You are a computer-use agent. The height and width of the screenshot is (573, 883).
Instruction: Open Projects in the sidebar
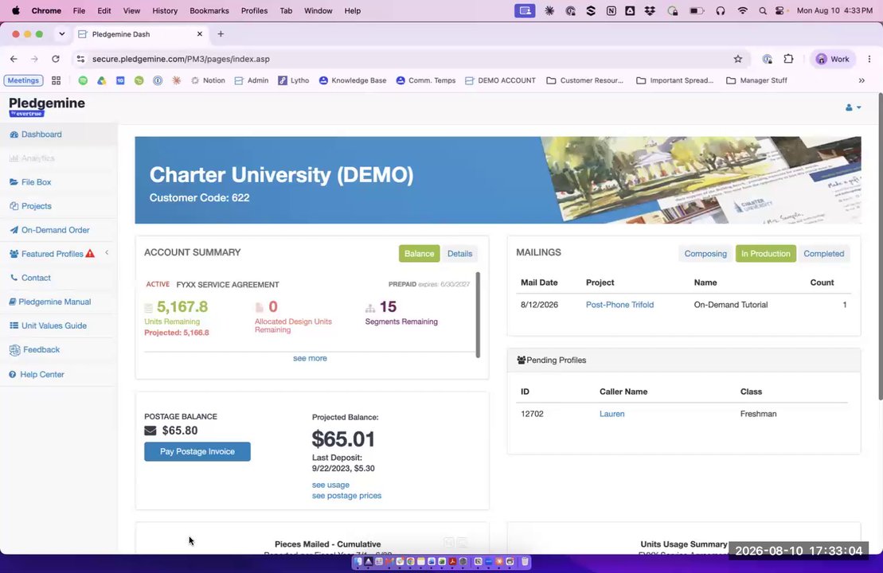click(x=30, y=206)
